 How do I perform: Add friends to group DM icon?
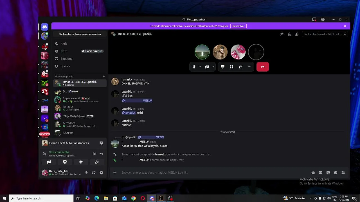(289, 34)
